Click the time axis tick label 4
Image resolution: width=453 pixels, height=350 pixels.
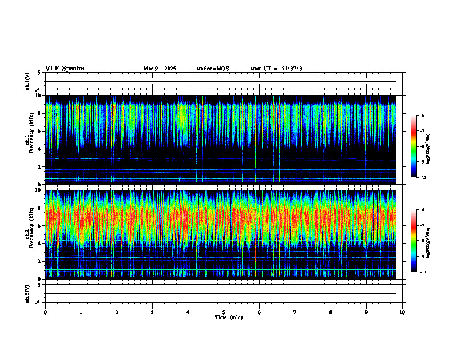tap(188, 312)
